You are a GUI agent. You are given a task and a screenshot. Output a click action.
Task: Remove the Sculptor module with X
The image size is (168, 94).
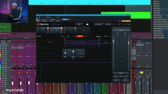pyautogui.click(x=38, y=32)
